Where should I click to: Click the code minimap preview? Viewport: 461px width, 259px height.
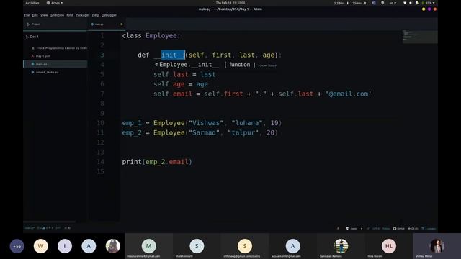coord(419,37)
